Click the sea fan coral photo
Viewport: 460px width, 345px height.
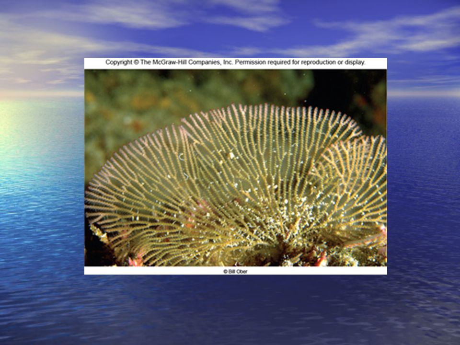pos(236,168)
